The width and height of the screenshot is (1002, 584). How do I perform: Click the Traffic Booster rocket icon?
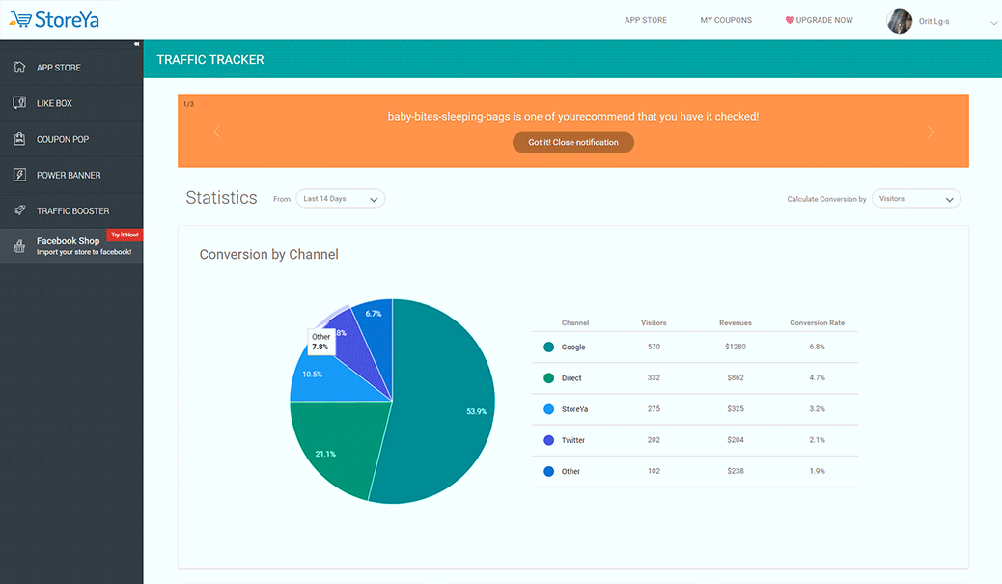[20, 210]
